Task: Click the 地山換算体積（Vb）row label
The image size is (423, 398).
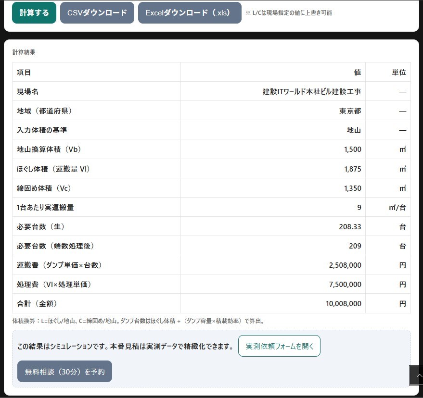Action: 49,149
